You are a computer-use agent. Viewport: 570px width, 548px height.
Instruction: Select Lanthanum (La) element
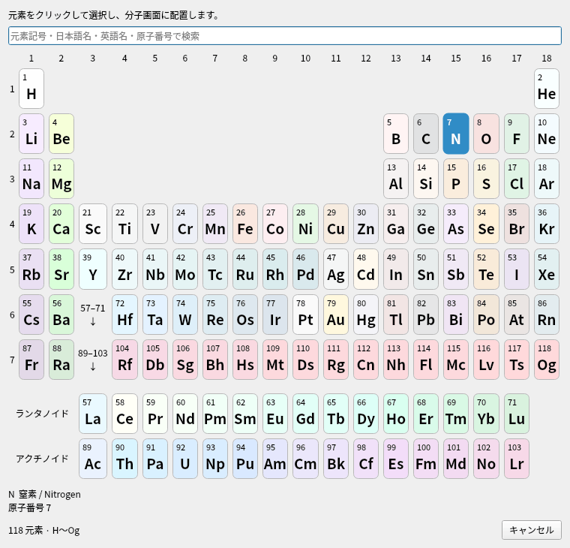coord(93,414)
